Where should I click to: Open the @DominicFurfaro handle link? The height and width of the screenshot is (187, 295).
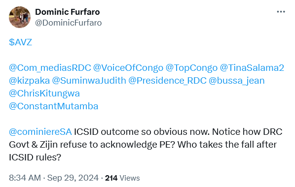69,23
